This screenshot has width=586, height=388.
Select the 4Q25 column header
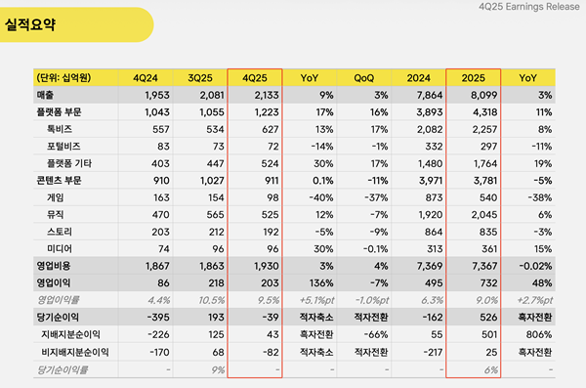255,78
